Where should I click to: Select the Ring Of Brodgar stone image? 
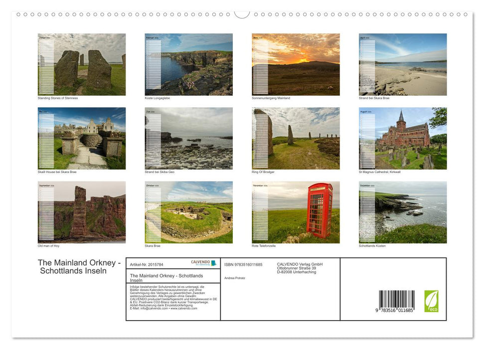tap(296, 138)
